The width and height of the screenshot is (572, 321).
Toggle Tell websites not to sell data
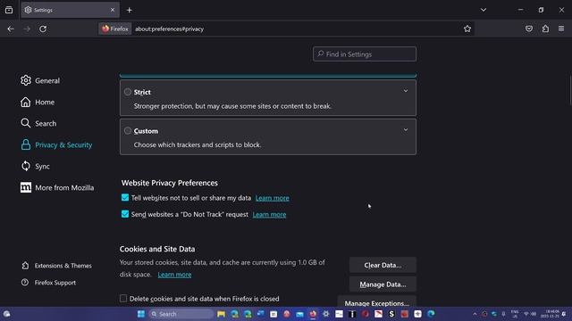(x=125, y=198)
